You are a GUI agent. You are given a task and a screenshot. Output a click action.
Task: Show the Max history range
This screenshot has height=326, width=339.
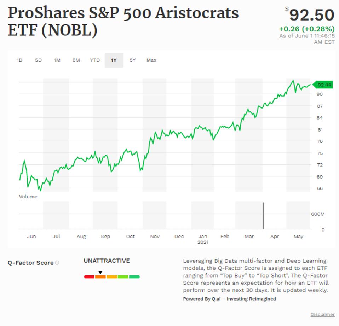151,60
